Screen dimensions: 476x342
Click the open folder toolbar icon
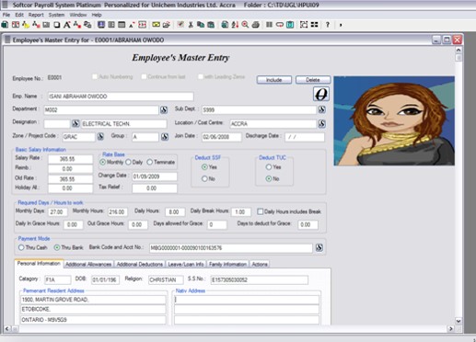click(167, 25)
